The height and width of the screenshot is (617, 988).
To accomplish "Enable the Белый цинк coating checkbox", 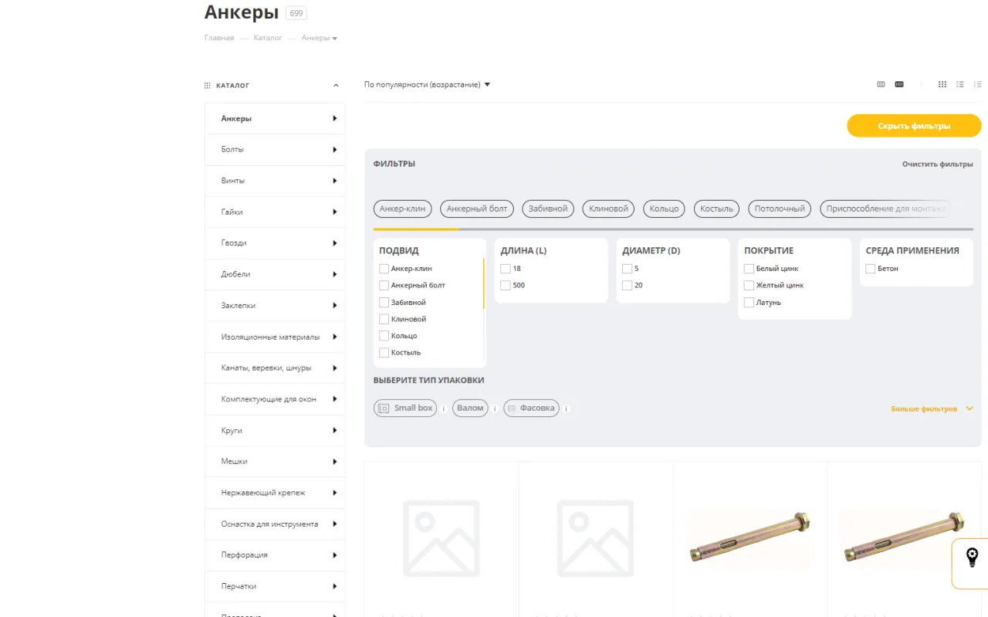I will click(749, 269).
